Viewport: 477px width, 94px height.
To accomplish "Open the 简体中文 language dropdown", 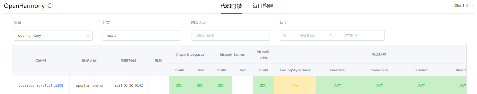I will click(x=464, y=6).
